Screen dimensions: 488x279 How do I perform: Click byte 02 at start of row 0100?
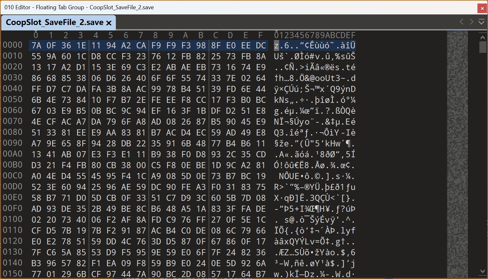click(36, 220)
